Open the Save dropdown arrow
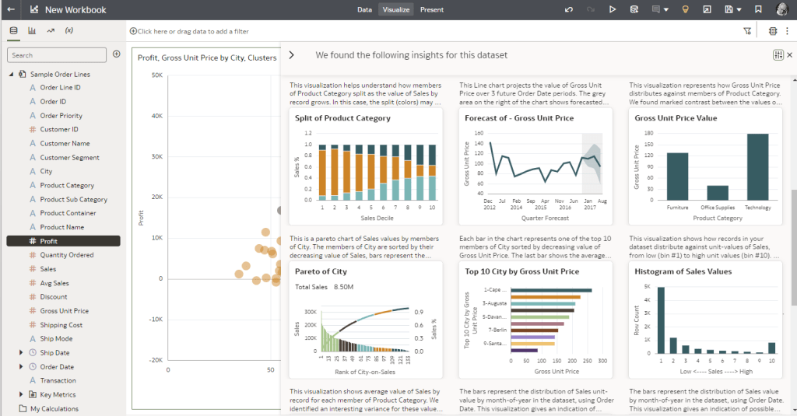Viewport: 797px width, 416px height. click(739, 10)
